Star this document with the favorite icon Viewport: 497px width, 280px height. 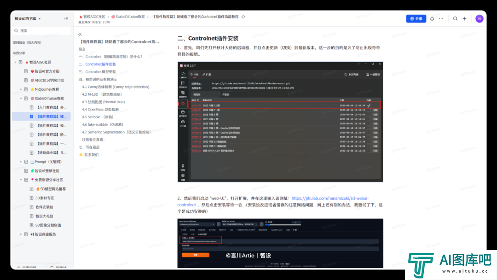click(x=243, y=17)
